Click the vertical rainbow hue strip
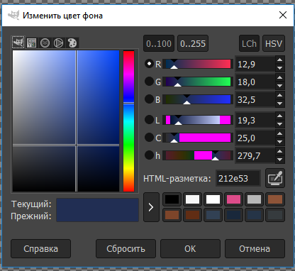This screenshot has width=295, height=271. click(129, 121)
